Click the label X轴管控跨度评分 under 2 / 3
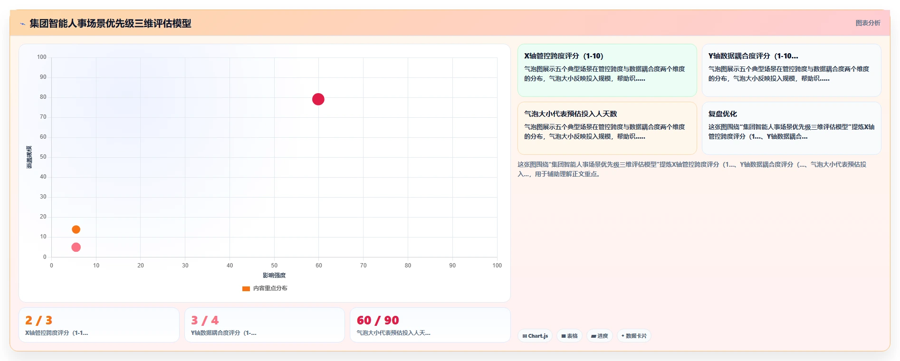This screenshot has height=361, width=900. [57, 333]
